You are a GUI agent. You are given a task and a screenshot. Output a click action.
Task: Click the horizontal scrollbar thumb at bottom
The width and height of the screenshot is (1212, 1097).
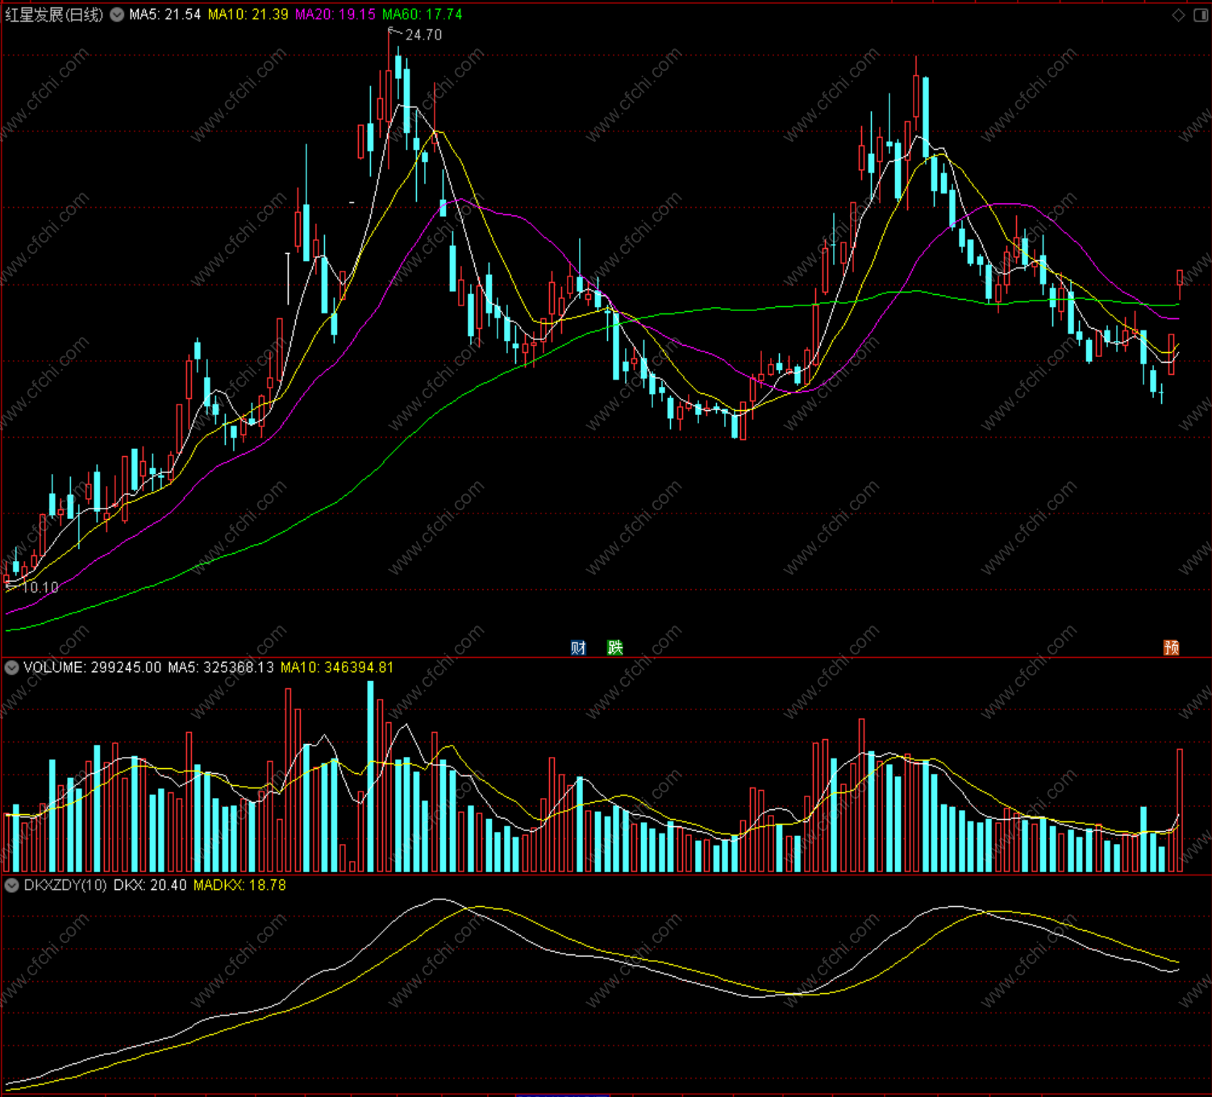point(562,1095)
